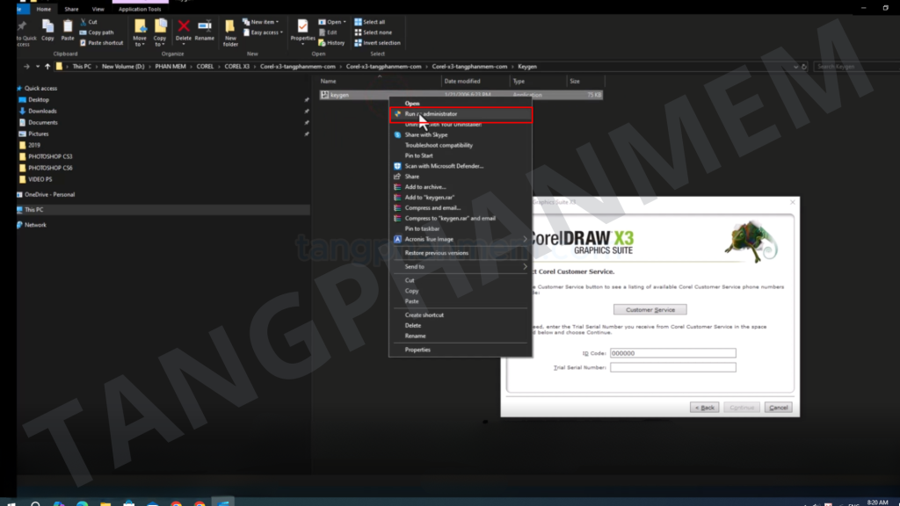Viewport: 900px width, 506px height.
Task: Expand the Easy access dropdown
Action: tap(265, 33)
